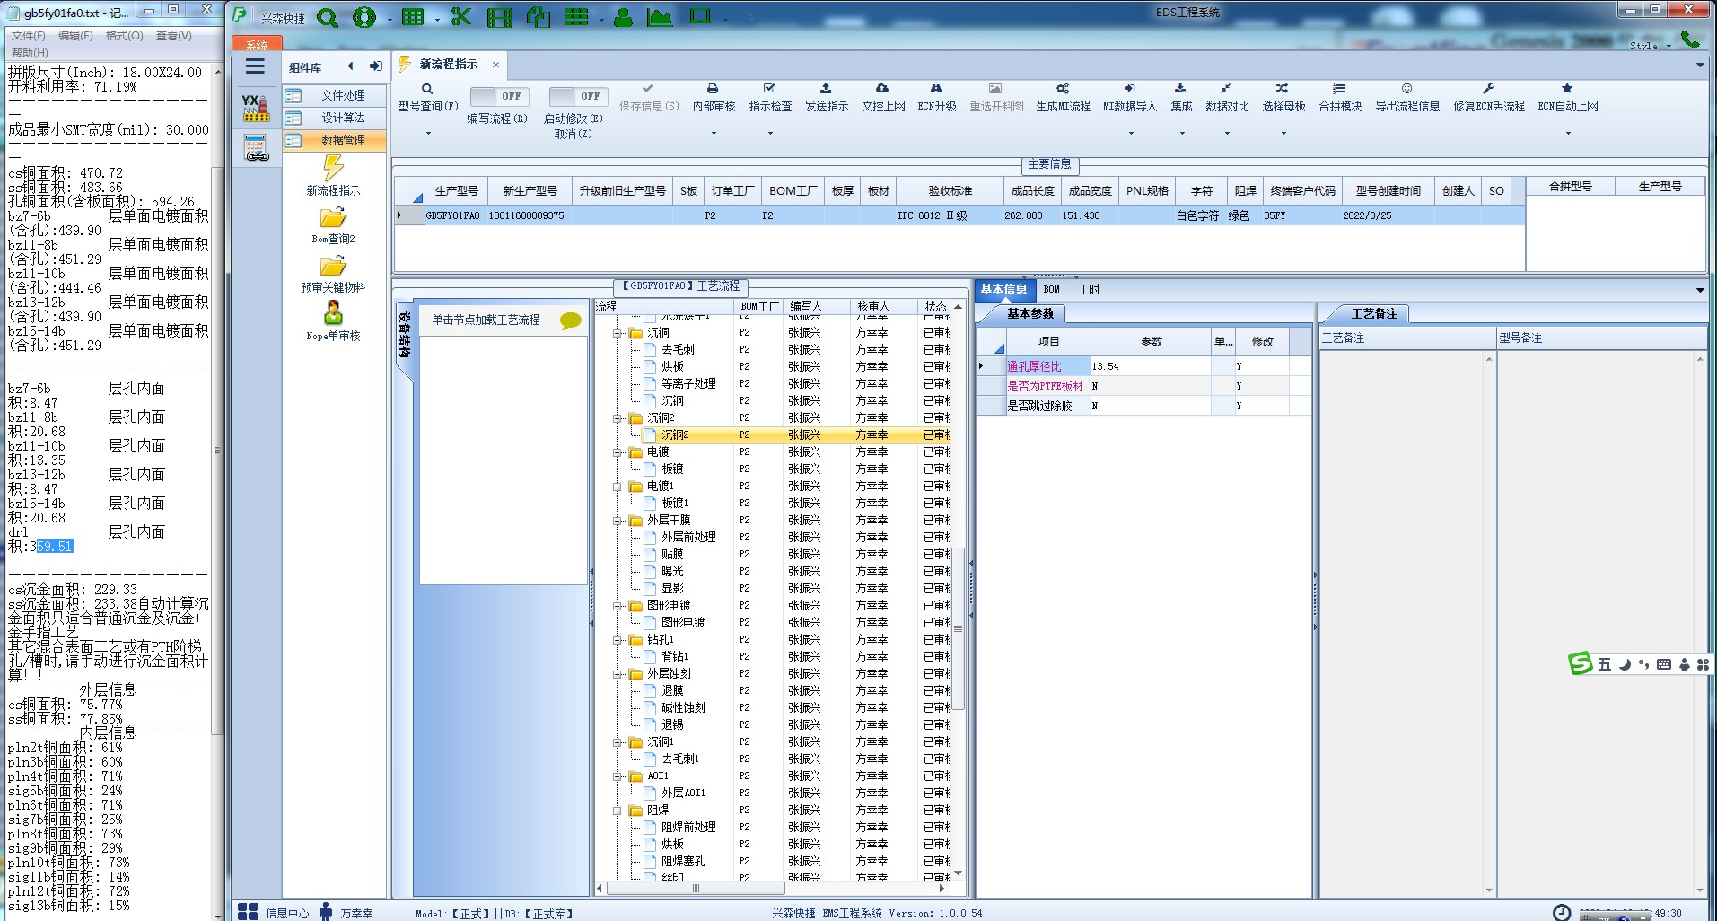The image size is (1717, 921).
Task: Collapse the 外层蚀刻 folder node
Action: click(618, 674)
